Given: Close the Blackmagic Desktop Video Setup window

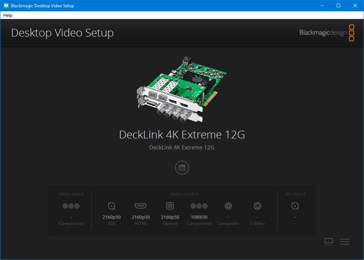Looking at the screenshot, I should [355, 5].
